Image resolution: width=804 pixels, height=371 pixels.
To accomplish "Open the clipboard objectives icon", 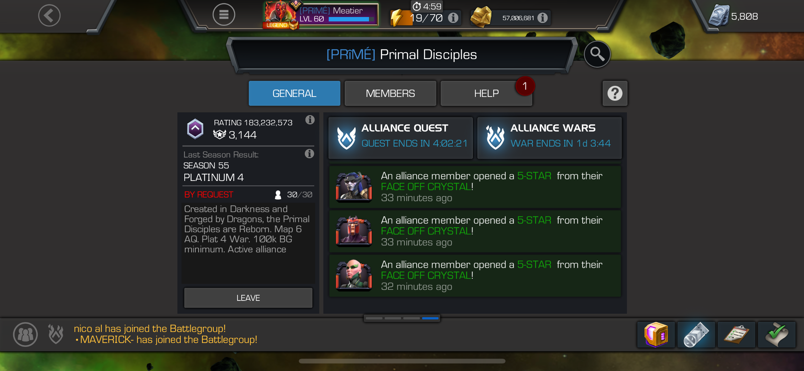I will point(736,334).
